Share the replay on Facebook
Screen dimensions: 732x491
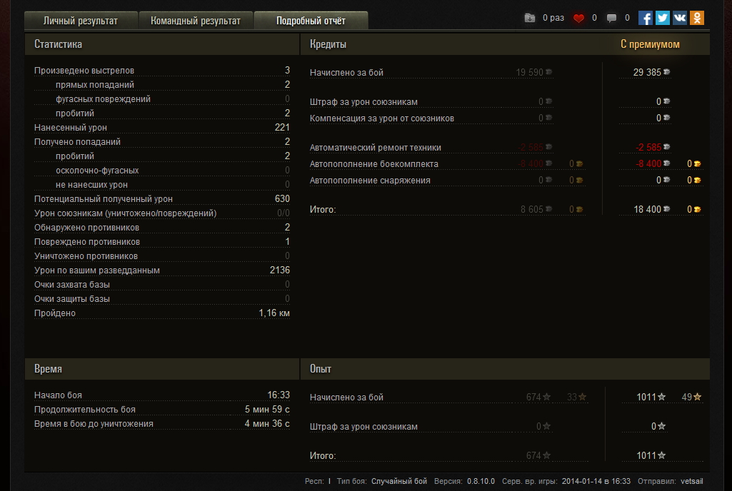645,19
